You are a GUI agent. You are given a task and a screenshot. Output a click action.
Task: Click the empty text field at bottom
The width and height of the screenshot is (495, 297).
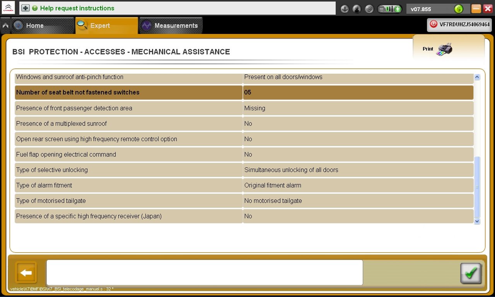[205, 272]
